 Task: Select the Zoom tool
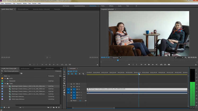(64, 95)
